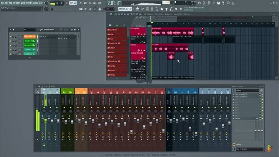Mute the PitchVC playlist track
Screen dimensions: 279x157
pyautogui.click(x=144, y=50)
